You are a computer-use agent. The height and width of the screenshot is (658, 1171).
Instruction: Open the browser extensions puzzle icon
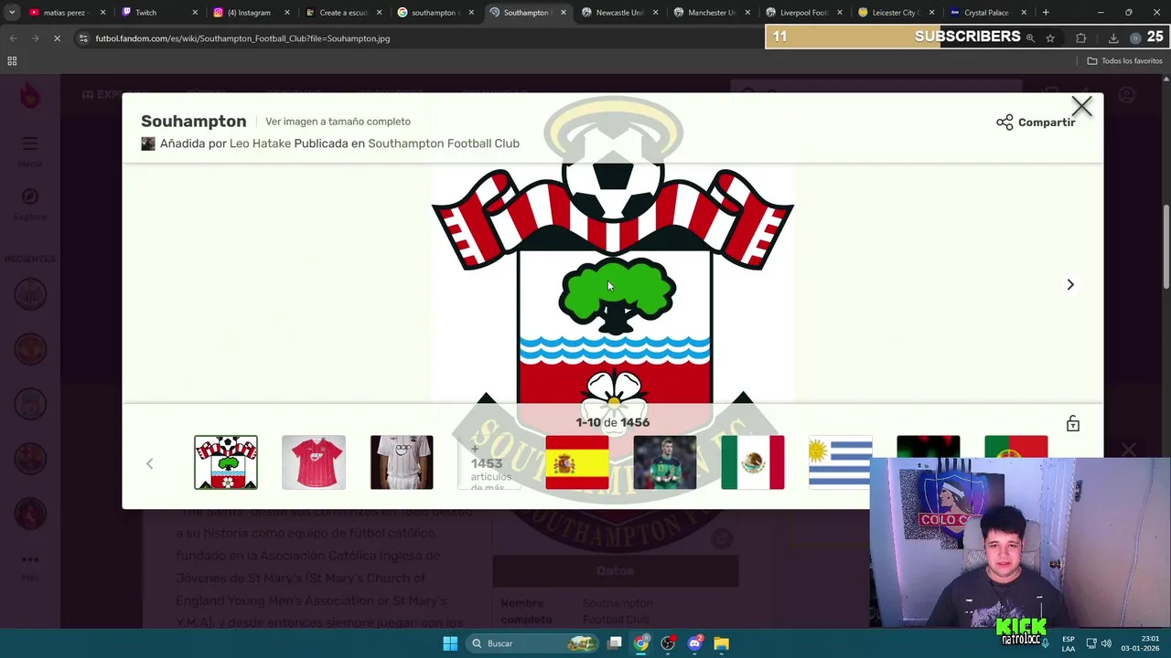pos(1080,38)
